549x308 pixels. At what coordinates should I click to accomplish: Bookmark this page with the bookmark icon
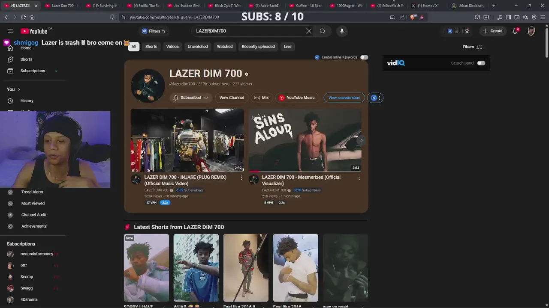[x=112, y=17]
